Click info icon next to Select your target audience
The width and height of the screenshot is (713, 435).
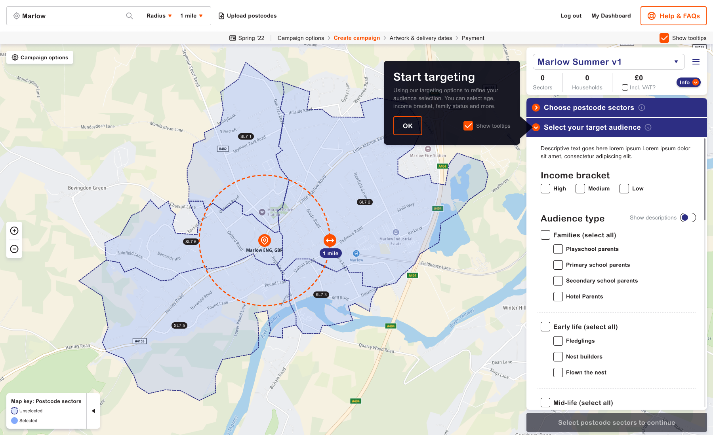pyautogui.click(x=648, y=127)
